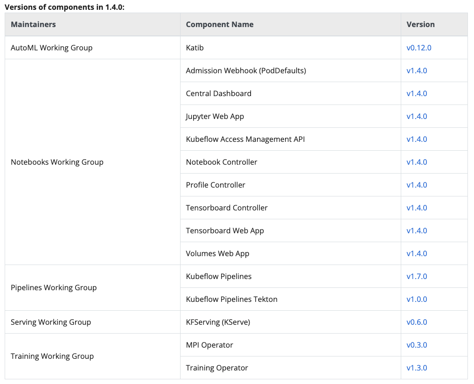
Task: Open v1.4.0 link for Jupyter Web App
Action: click(x=417, y=116)
